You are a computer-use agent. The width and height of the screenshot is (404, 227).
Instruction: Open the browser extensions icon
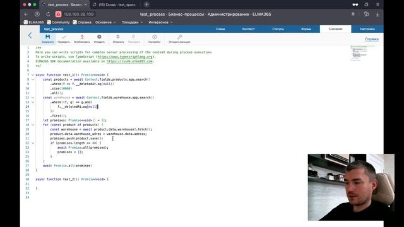366,15
